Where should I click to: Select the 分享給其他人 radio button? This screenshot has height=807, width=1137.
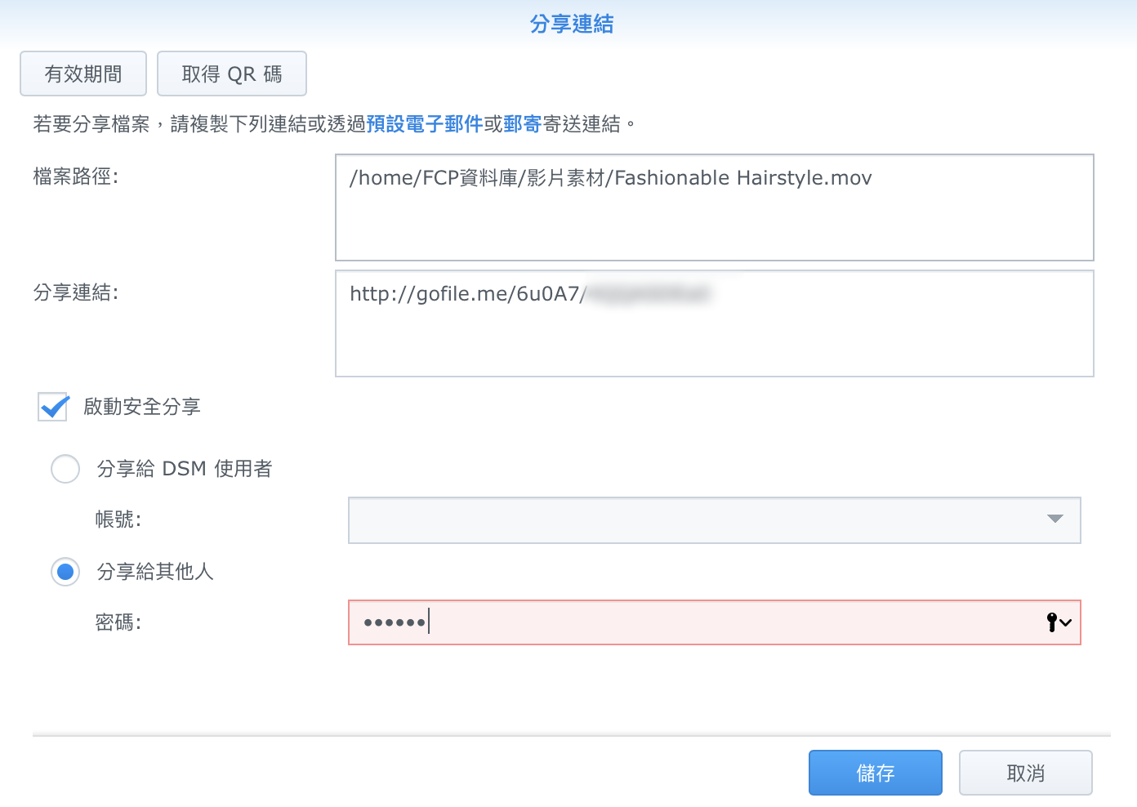click(65, 572)
